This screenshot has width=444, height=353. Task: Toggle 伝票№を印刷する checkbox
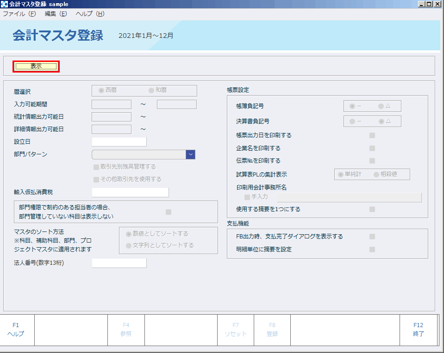372,161
